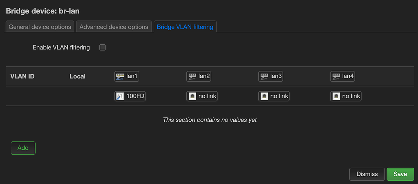Click the lan3 port icon

[264, 76]
